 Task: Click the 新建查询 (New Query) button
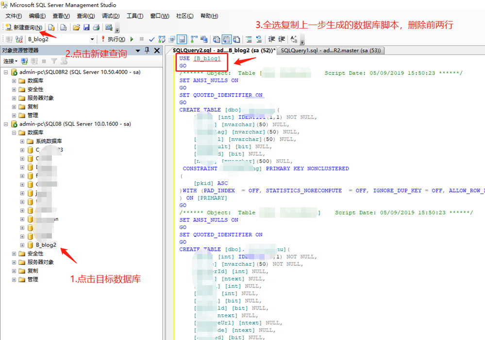click(x=24, y=27)
